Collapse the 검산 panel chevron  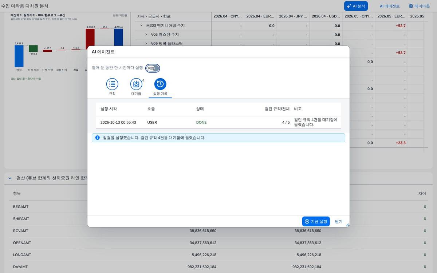10,178
